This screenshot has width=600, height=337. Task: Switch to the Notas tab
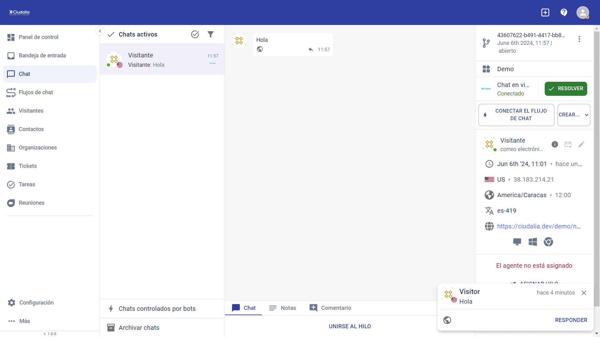pos(282,308)
